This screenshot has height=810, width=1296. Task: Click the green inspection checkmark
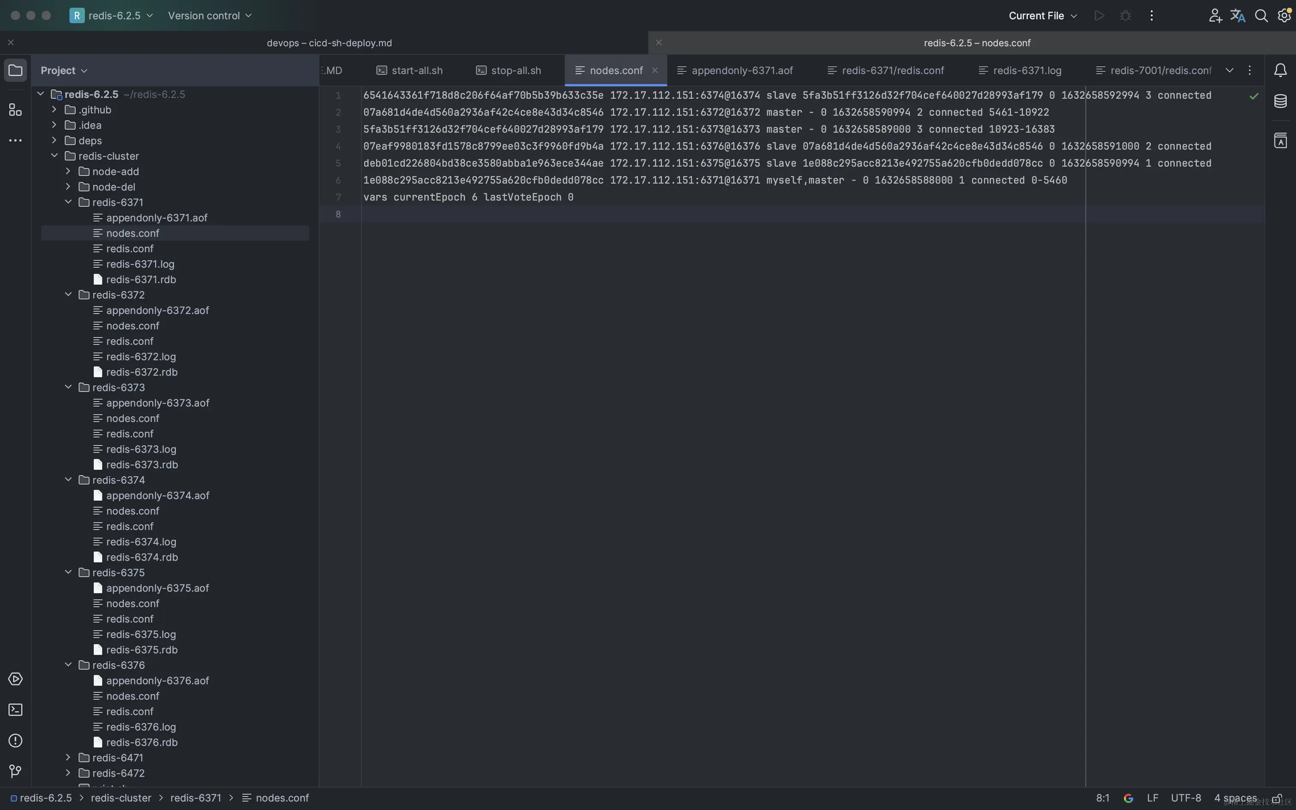point(1254,96)
